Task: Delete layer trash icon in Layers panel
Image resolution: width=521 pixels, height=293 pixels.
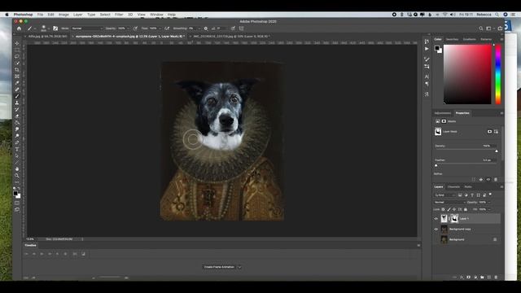Action: click(x=496, y=277)
